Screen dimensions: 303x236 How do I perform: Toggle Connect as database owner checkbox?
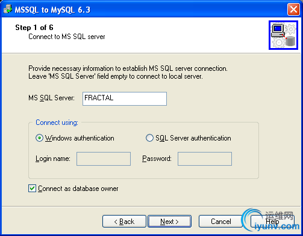coord(32,189)
